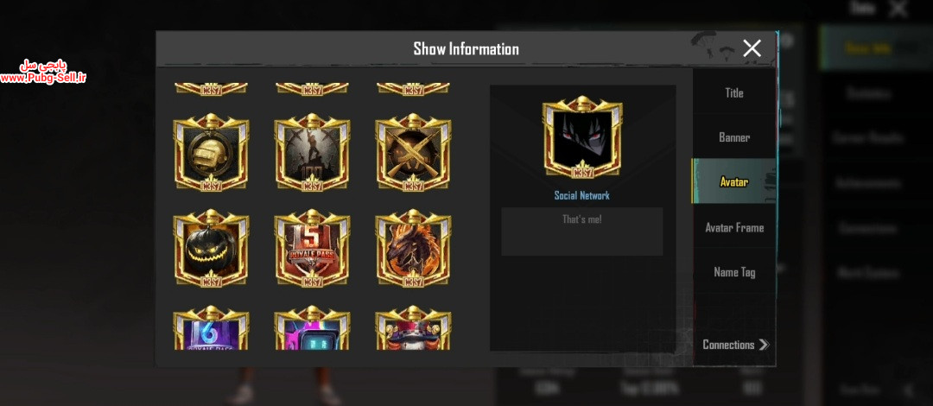Close the Show Information dialog
The height and width of the screenshot is (406, 933).
[x=752, y=48]
